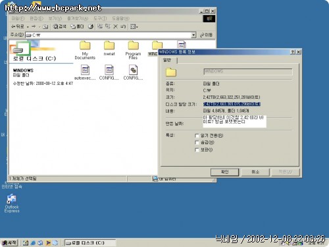Launch Outlook Express from quick launch
329x247 pixels.
point(40,243)
